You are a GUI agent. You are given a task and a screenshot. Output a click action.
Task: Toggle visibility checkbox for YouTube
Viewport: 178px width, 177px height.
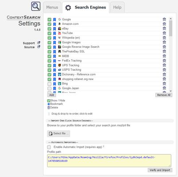click(x=49, y=33)
